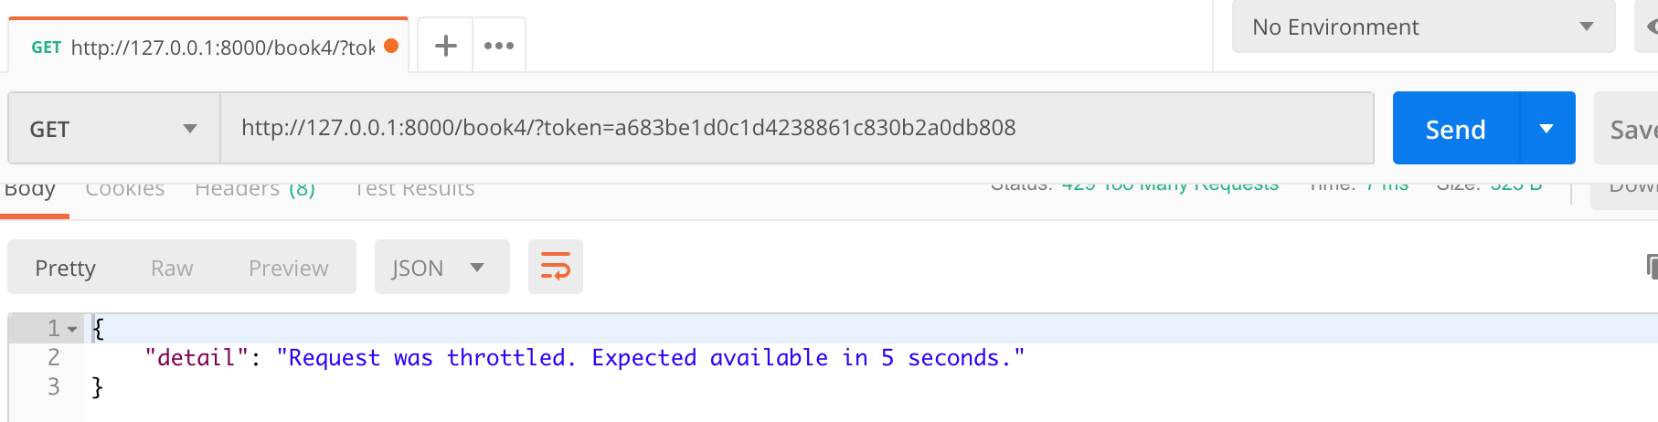Select the GET book4 request tab
1658x422 pixels.
(x=203, y=47)
